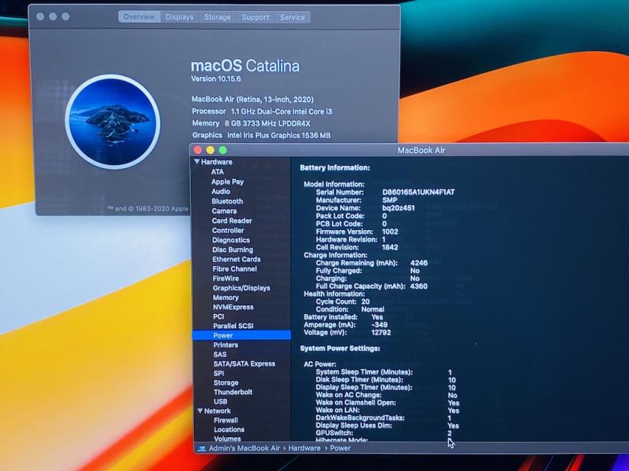
Task: Select FireWire in the hardware list
Action: click(226, 279)
